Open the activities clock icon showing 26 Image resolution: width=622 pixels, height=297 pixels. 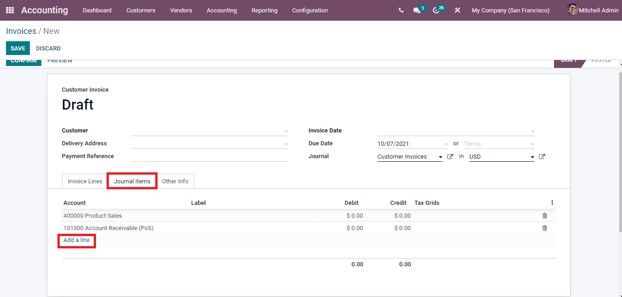click(x=436, y=10)
